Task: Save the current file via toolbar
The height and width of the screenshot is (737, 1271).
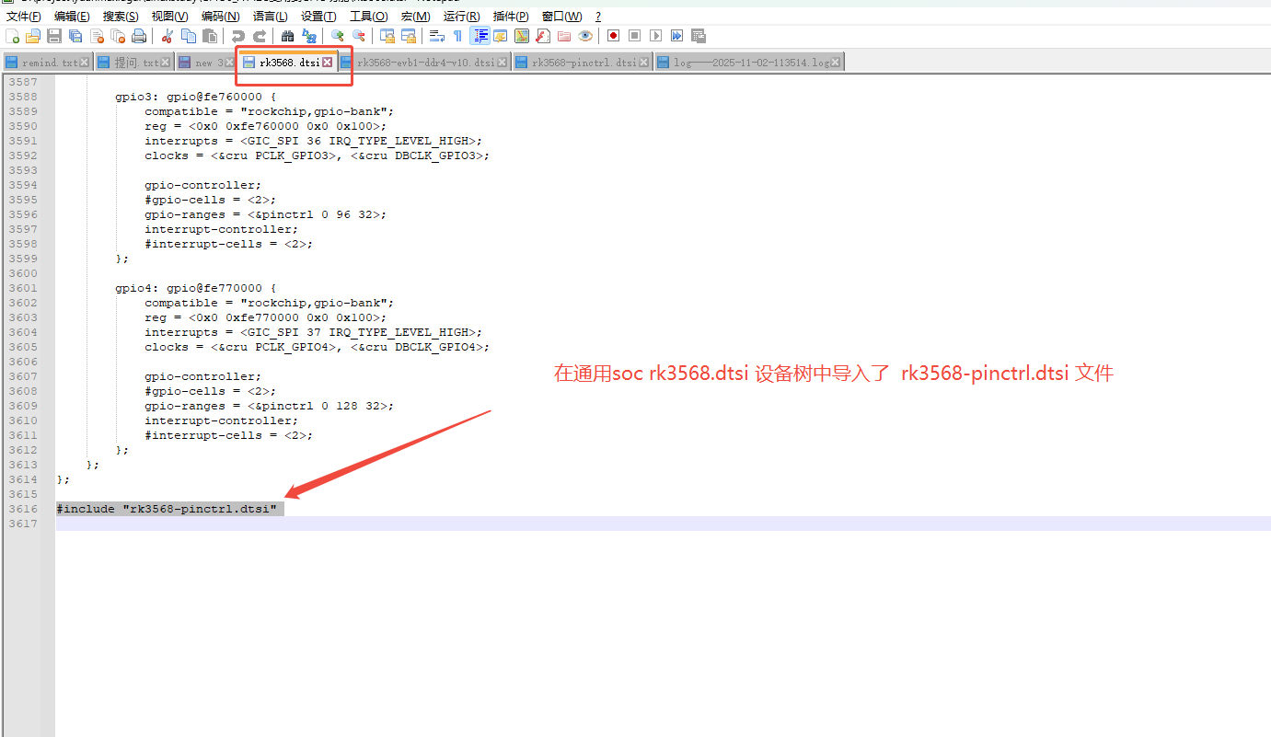Action: click(x=54, y=36)
